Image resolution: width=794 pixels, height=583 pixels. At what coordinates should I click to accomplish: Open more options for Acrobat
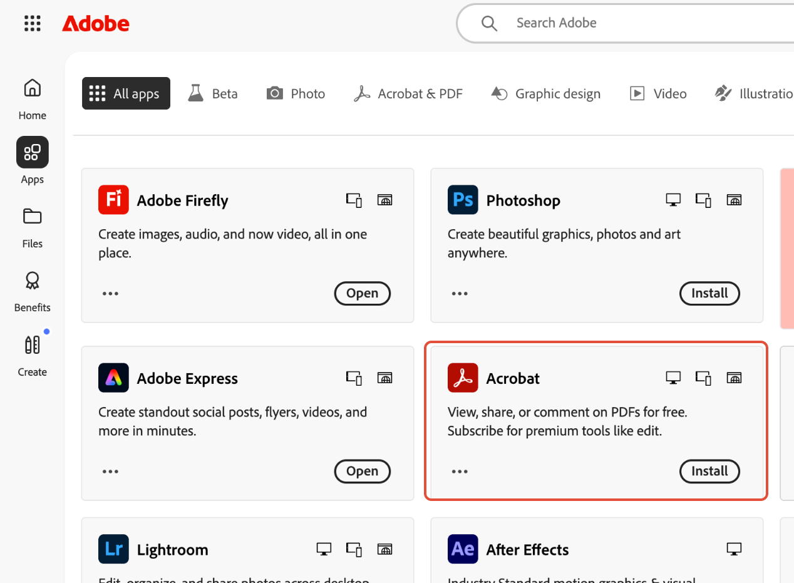pos(460,471)
